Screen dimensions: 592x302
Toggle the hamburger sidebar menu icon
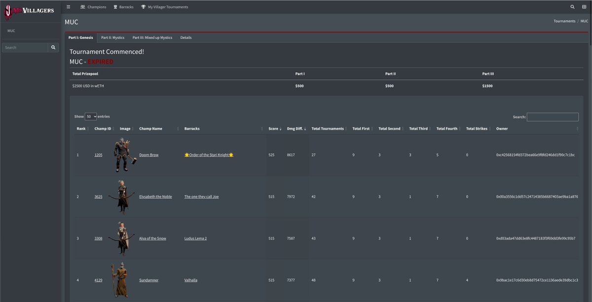click(68, 7)
